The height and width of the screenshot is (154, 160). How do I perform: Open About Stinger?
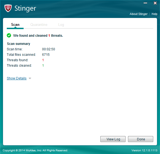click(x=139, y=14)
